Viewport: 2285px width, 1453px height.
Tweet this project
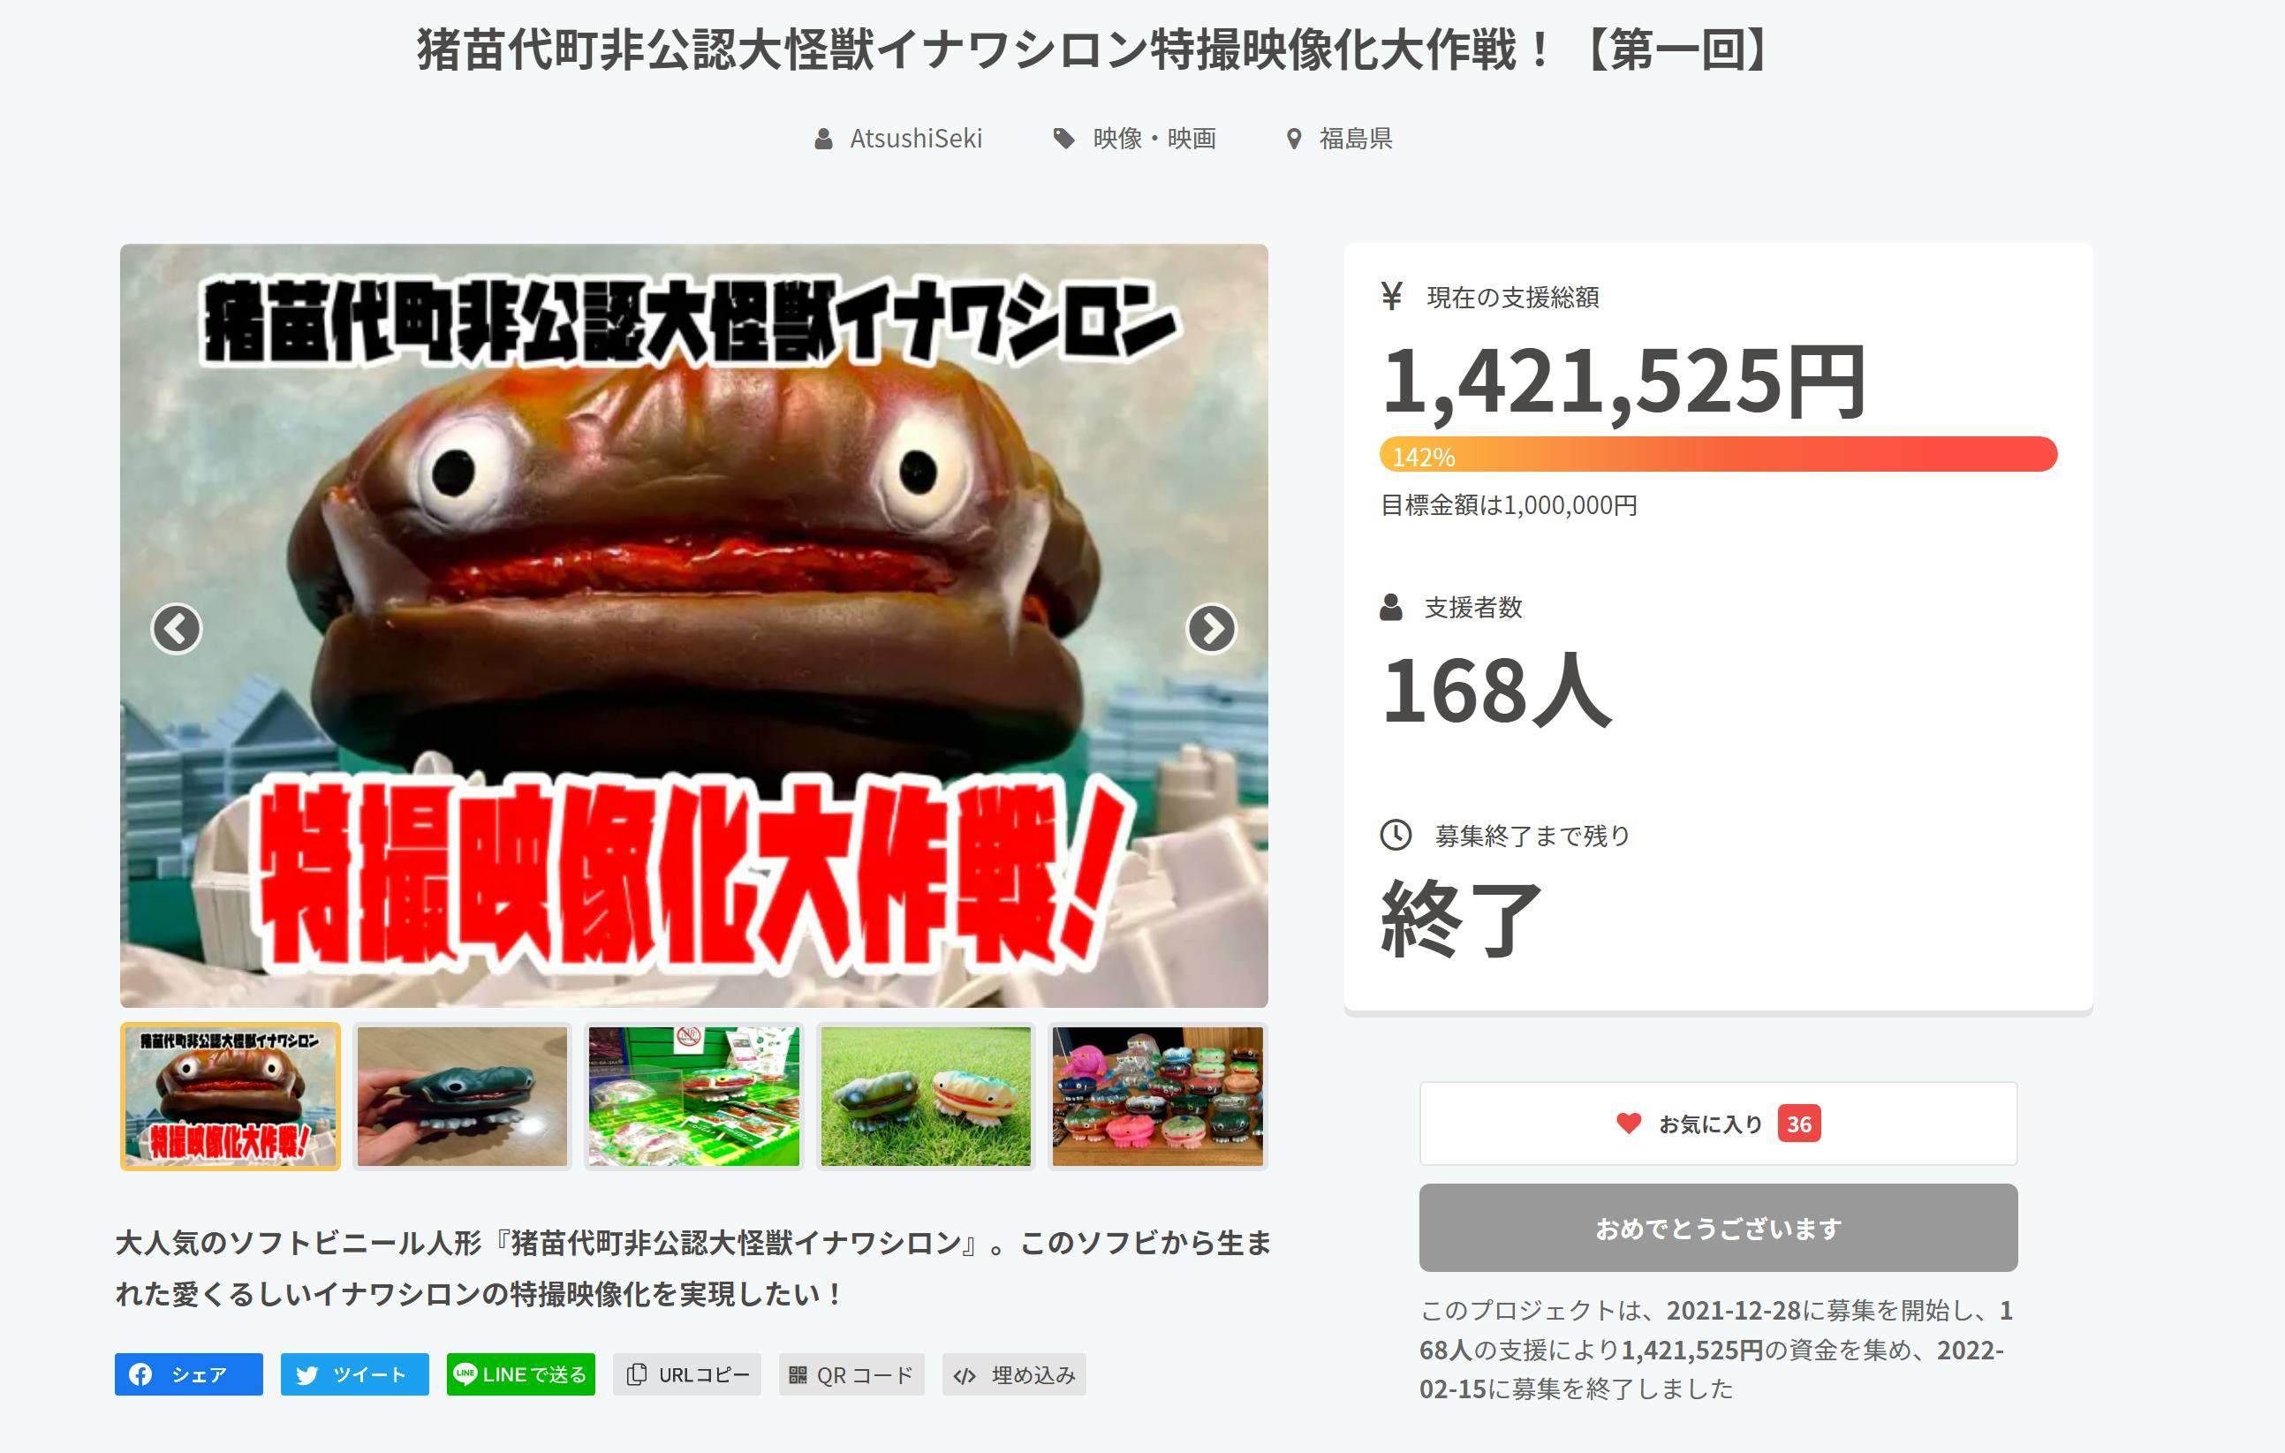click(x=355, y=1374)
